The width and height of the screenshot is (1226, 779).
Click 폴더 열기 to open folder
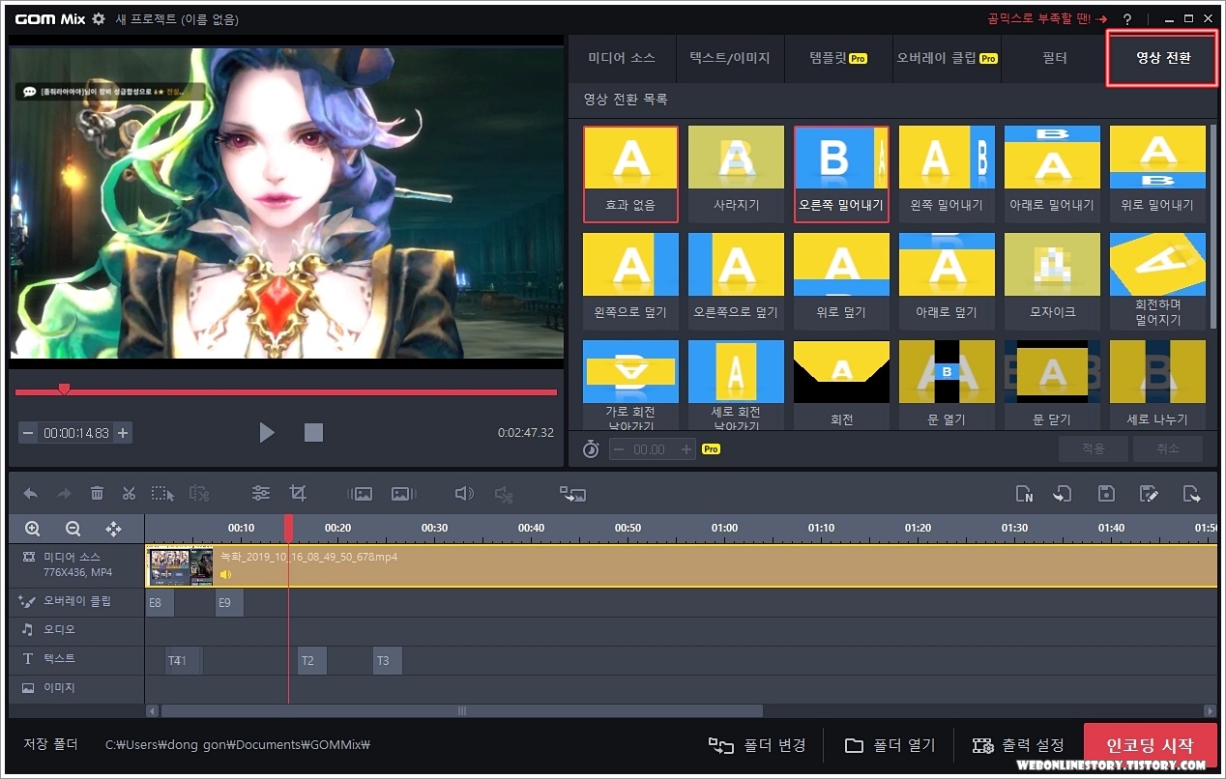tap(890, 745)
